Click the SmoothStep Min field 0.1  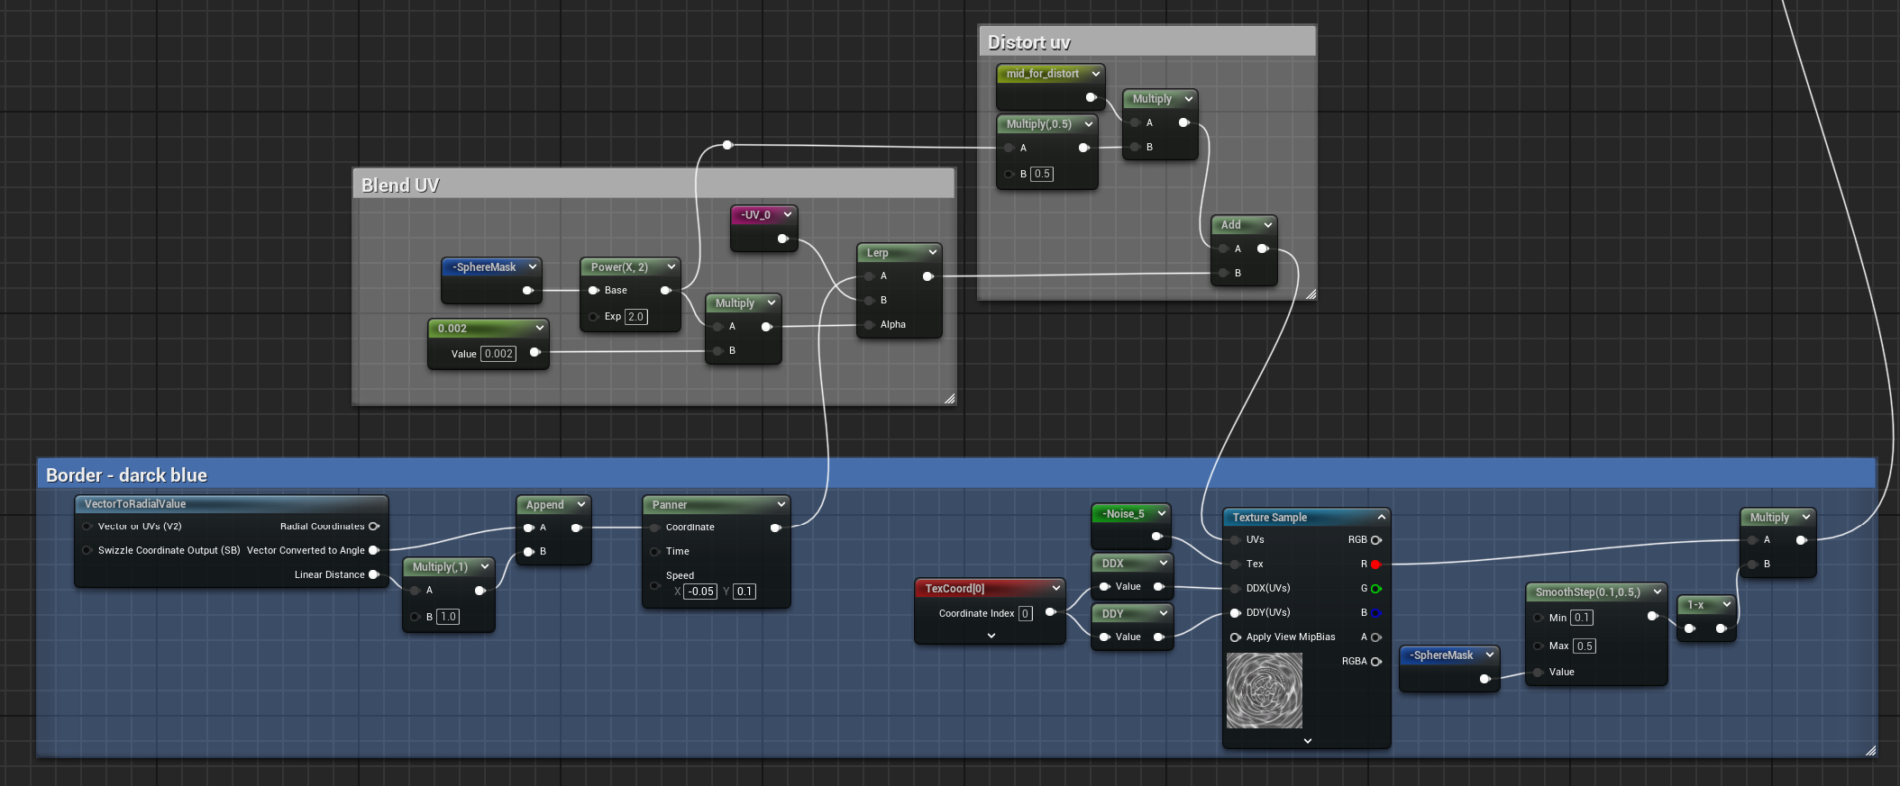pyautogui.click(x=1582, y=618)
